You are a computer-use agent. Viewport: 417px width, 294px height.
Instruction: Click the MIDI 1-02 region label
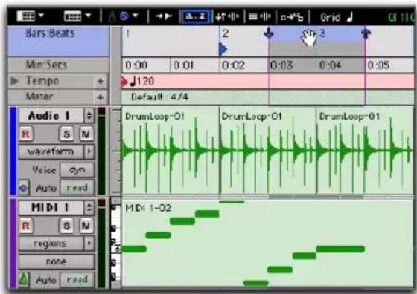(x=148, y=208)
